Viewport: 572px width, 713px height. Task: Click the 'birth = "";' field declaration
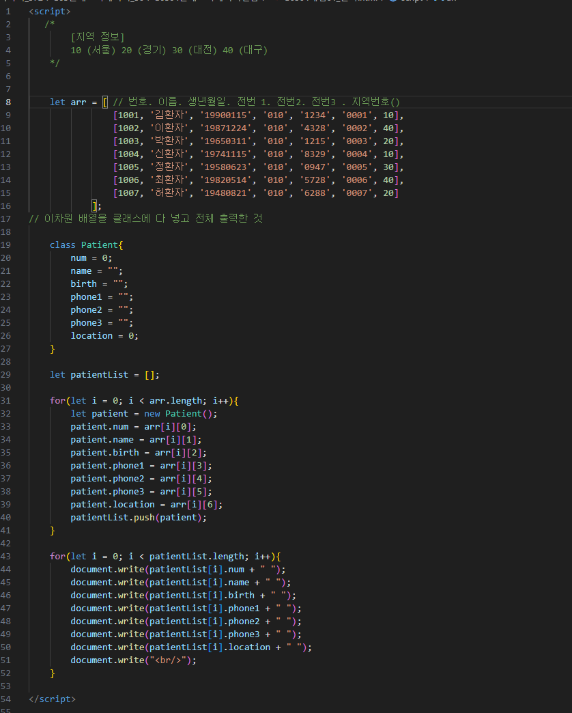pos(99,283)
